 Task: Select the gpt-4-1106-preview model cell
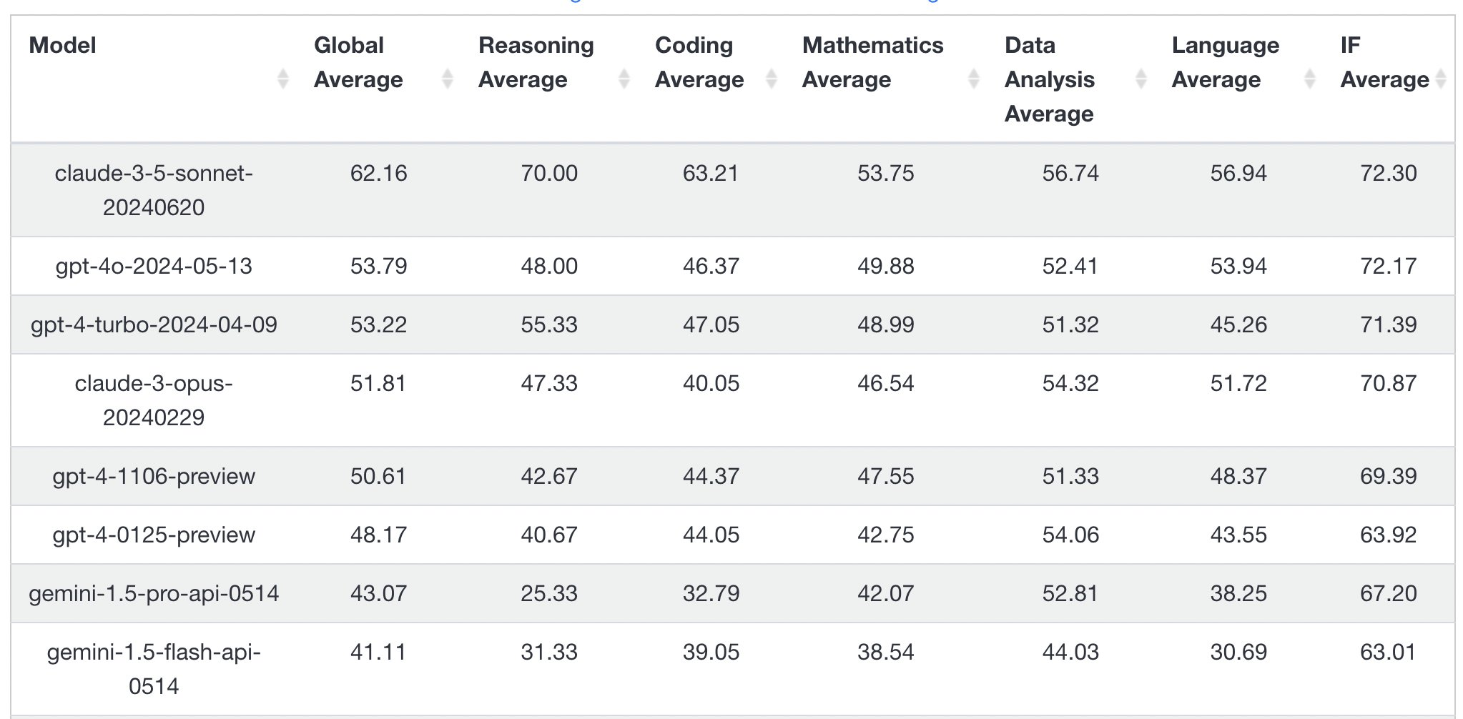[x=154, y=477]
